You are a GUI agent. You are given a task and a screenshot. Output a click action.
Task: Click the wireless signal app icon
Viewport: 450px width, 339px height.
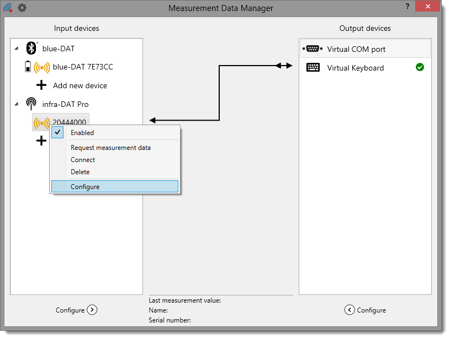coord(8,8)
